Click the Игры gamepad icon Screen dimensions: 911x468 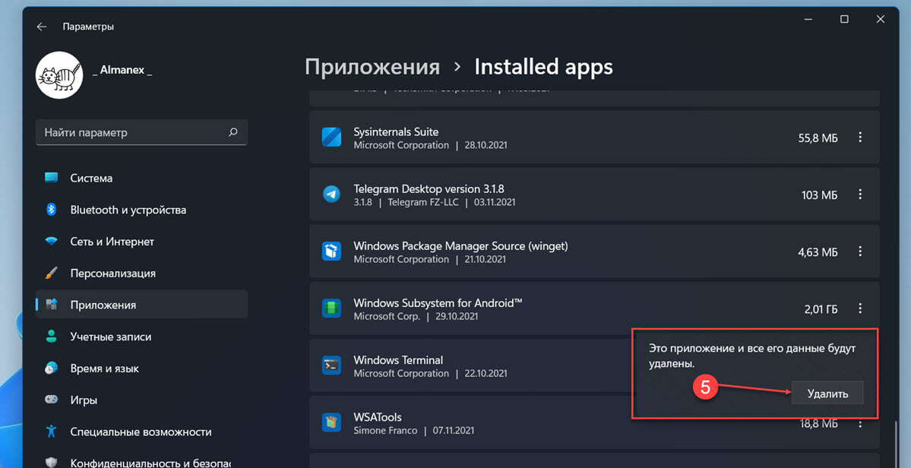click(x=51, y=400)
